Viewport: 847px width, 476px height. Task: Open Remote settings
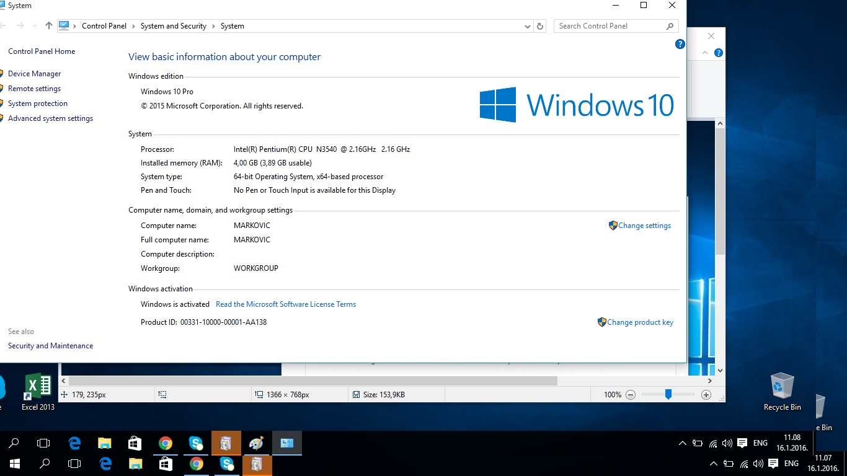click(34, 89)
